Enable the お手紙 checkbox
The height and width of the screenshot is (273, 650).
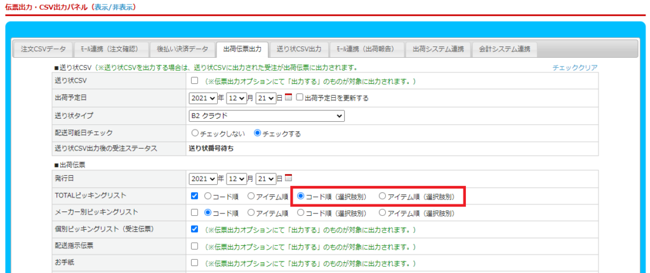click(195, 262)
